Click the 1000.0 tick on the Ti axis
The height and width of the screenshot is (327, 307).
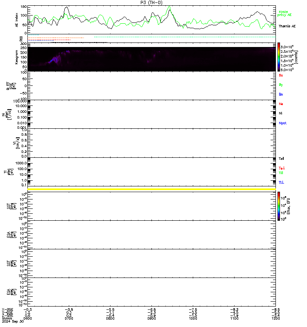tap(21, 163)
